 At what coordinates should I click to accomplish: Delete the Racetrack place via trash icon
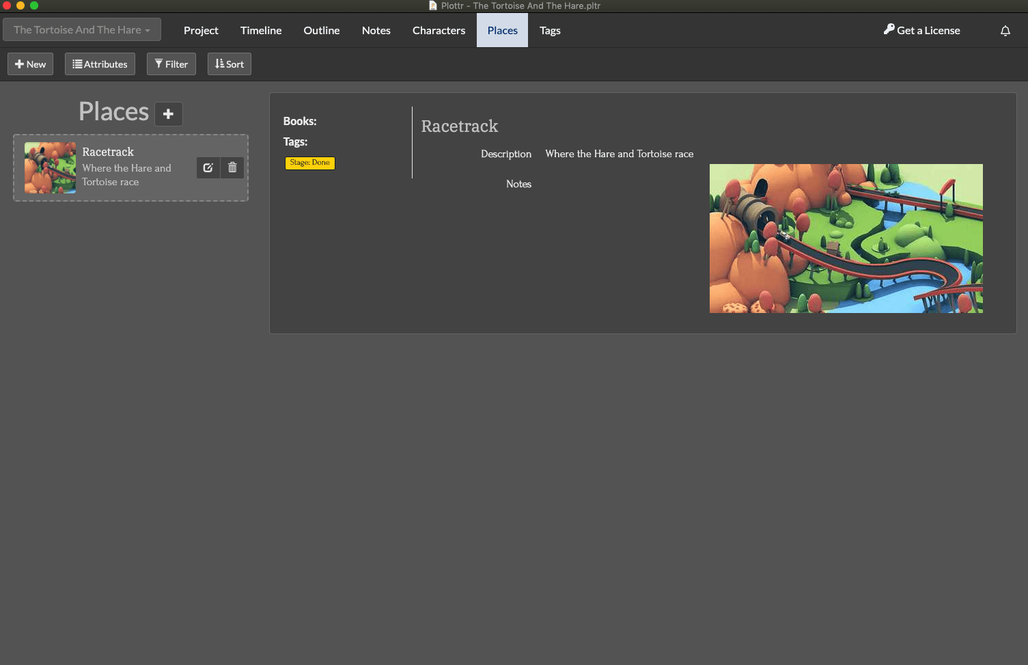point(232,167)
